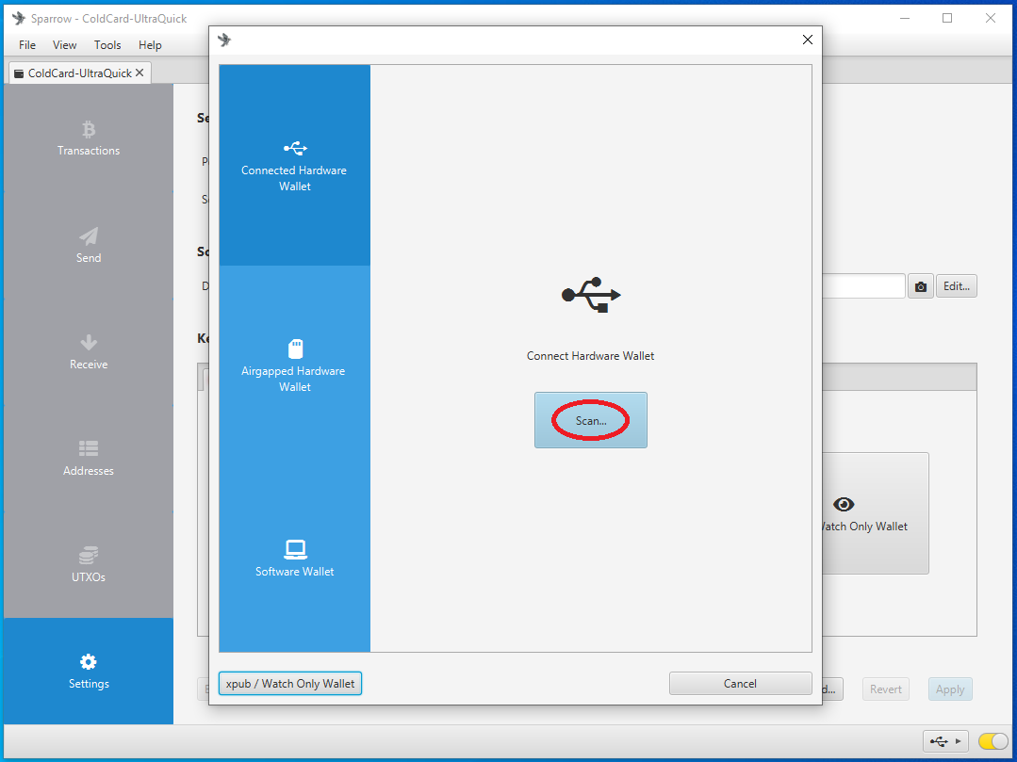The image size is (1017, 762).
Task: Select Airgapped Hardware Wallet option
Action: 294,366
